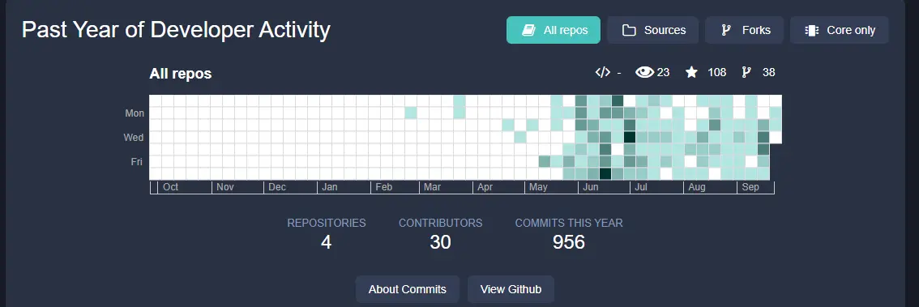Click the folder icon in Sources button
The width and height of the screenshot is (919, 307).
pos(629,31)
